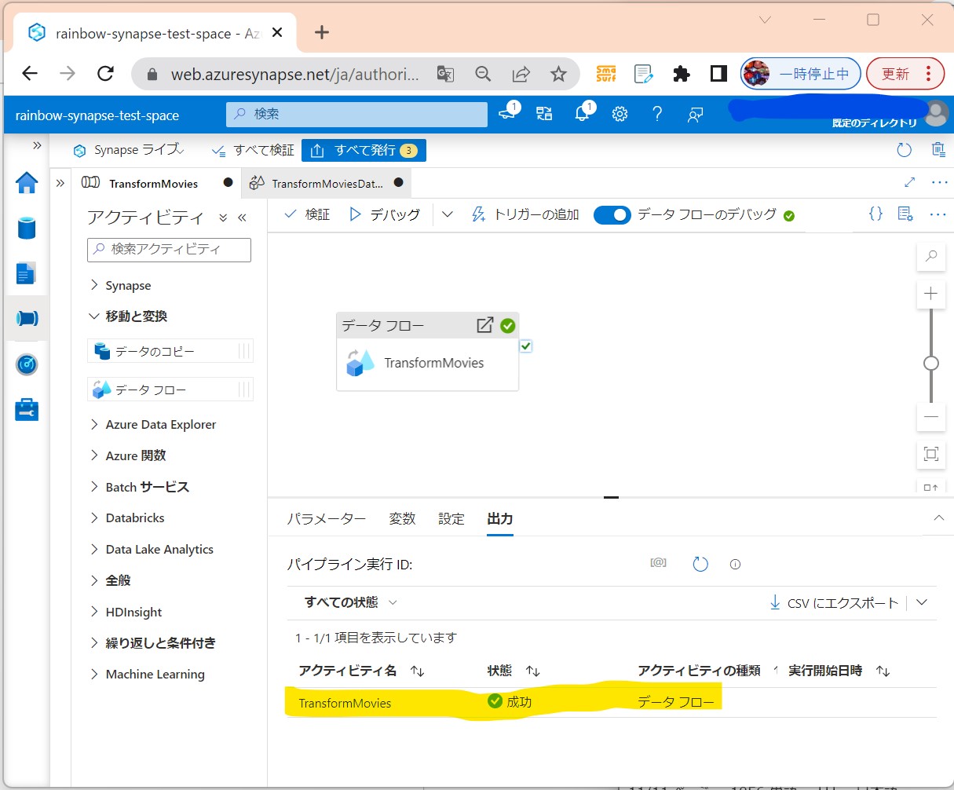Refresh the workspace with top-right refresh icon

point(904,149)
